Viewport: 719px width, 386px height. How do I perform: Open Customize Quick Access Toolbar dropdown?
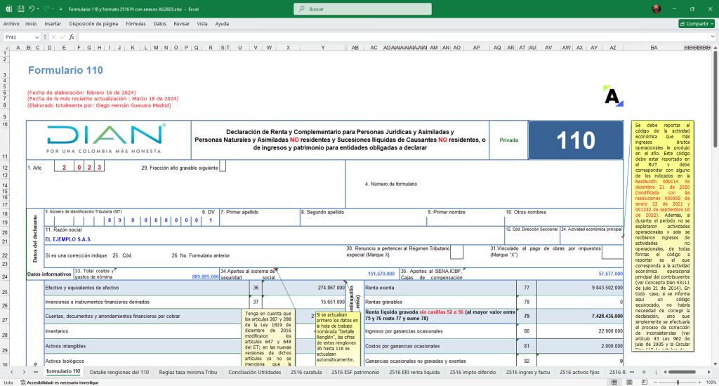(60, 8)
